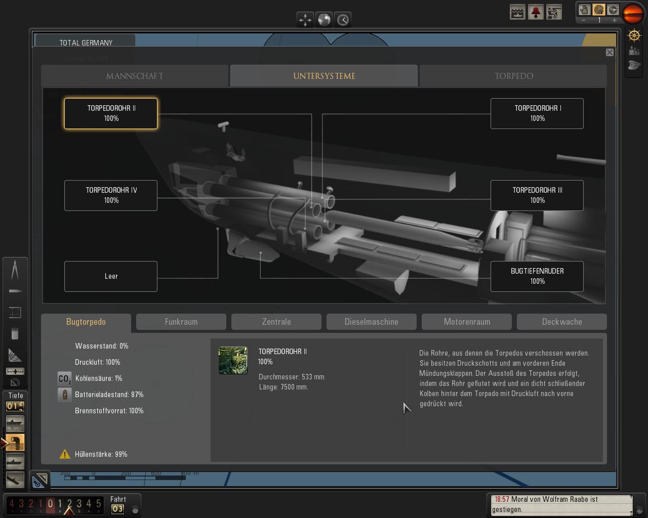Image resolution: width=648 pixels, height=518 pixels.
Task: Switch to the UNTERSYSTEME tab
Action: click(324, 76)
